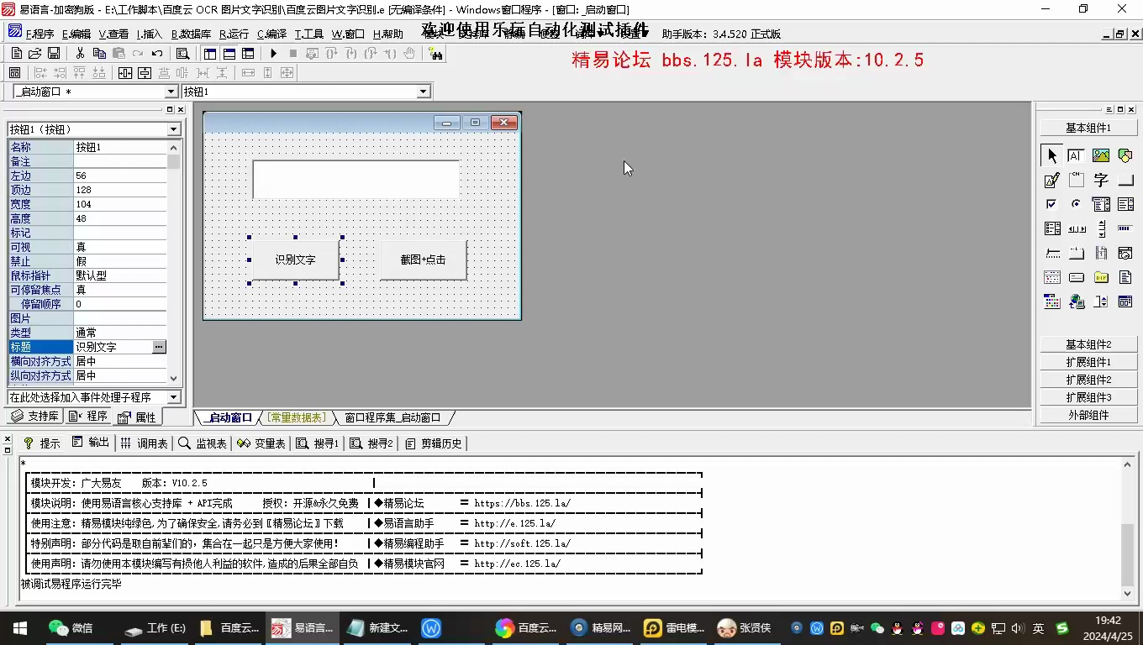Open the _启动窗口 window selector dropdown
This screenshot has height=645, width=1143.
coord(171,92)
